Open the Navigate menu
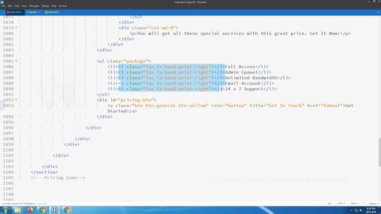This screenshot has width=381, height=214. [x=34, y=6]
